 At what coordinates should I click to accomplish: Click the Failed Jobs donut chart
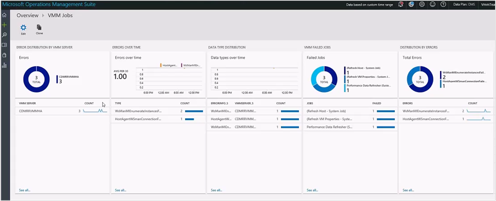click(x=324, y=79)
